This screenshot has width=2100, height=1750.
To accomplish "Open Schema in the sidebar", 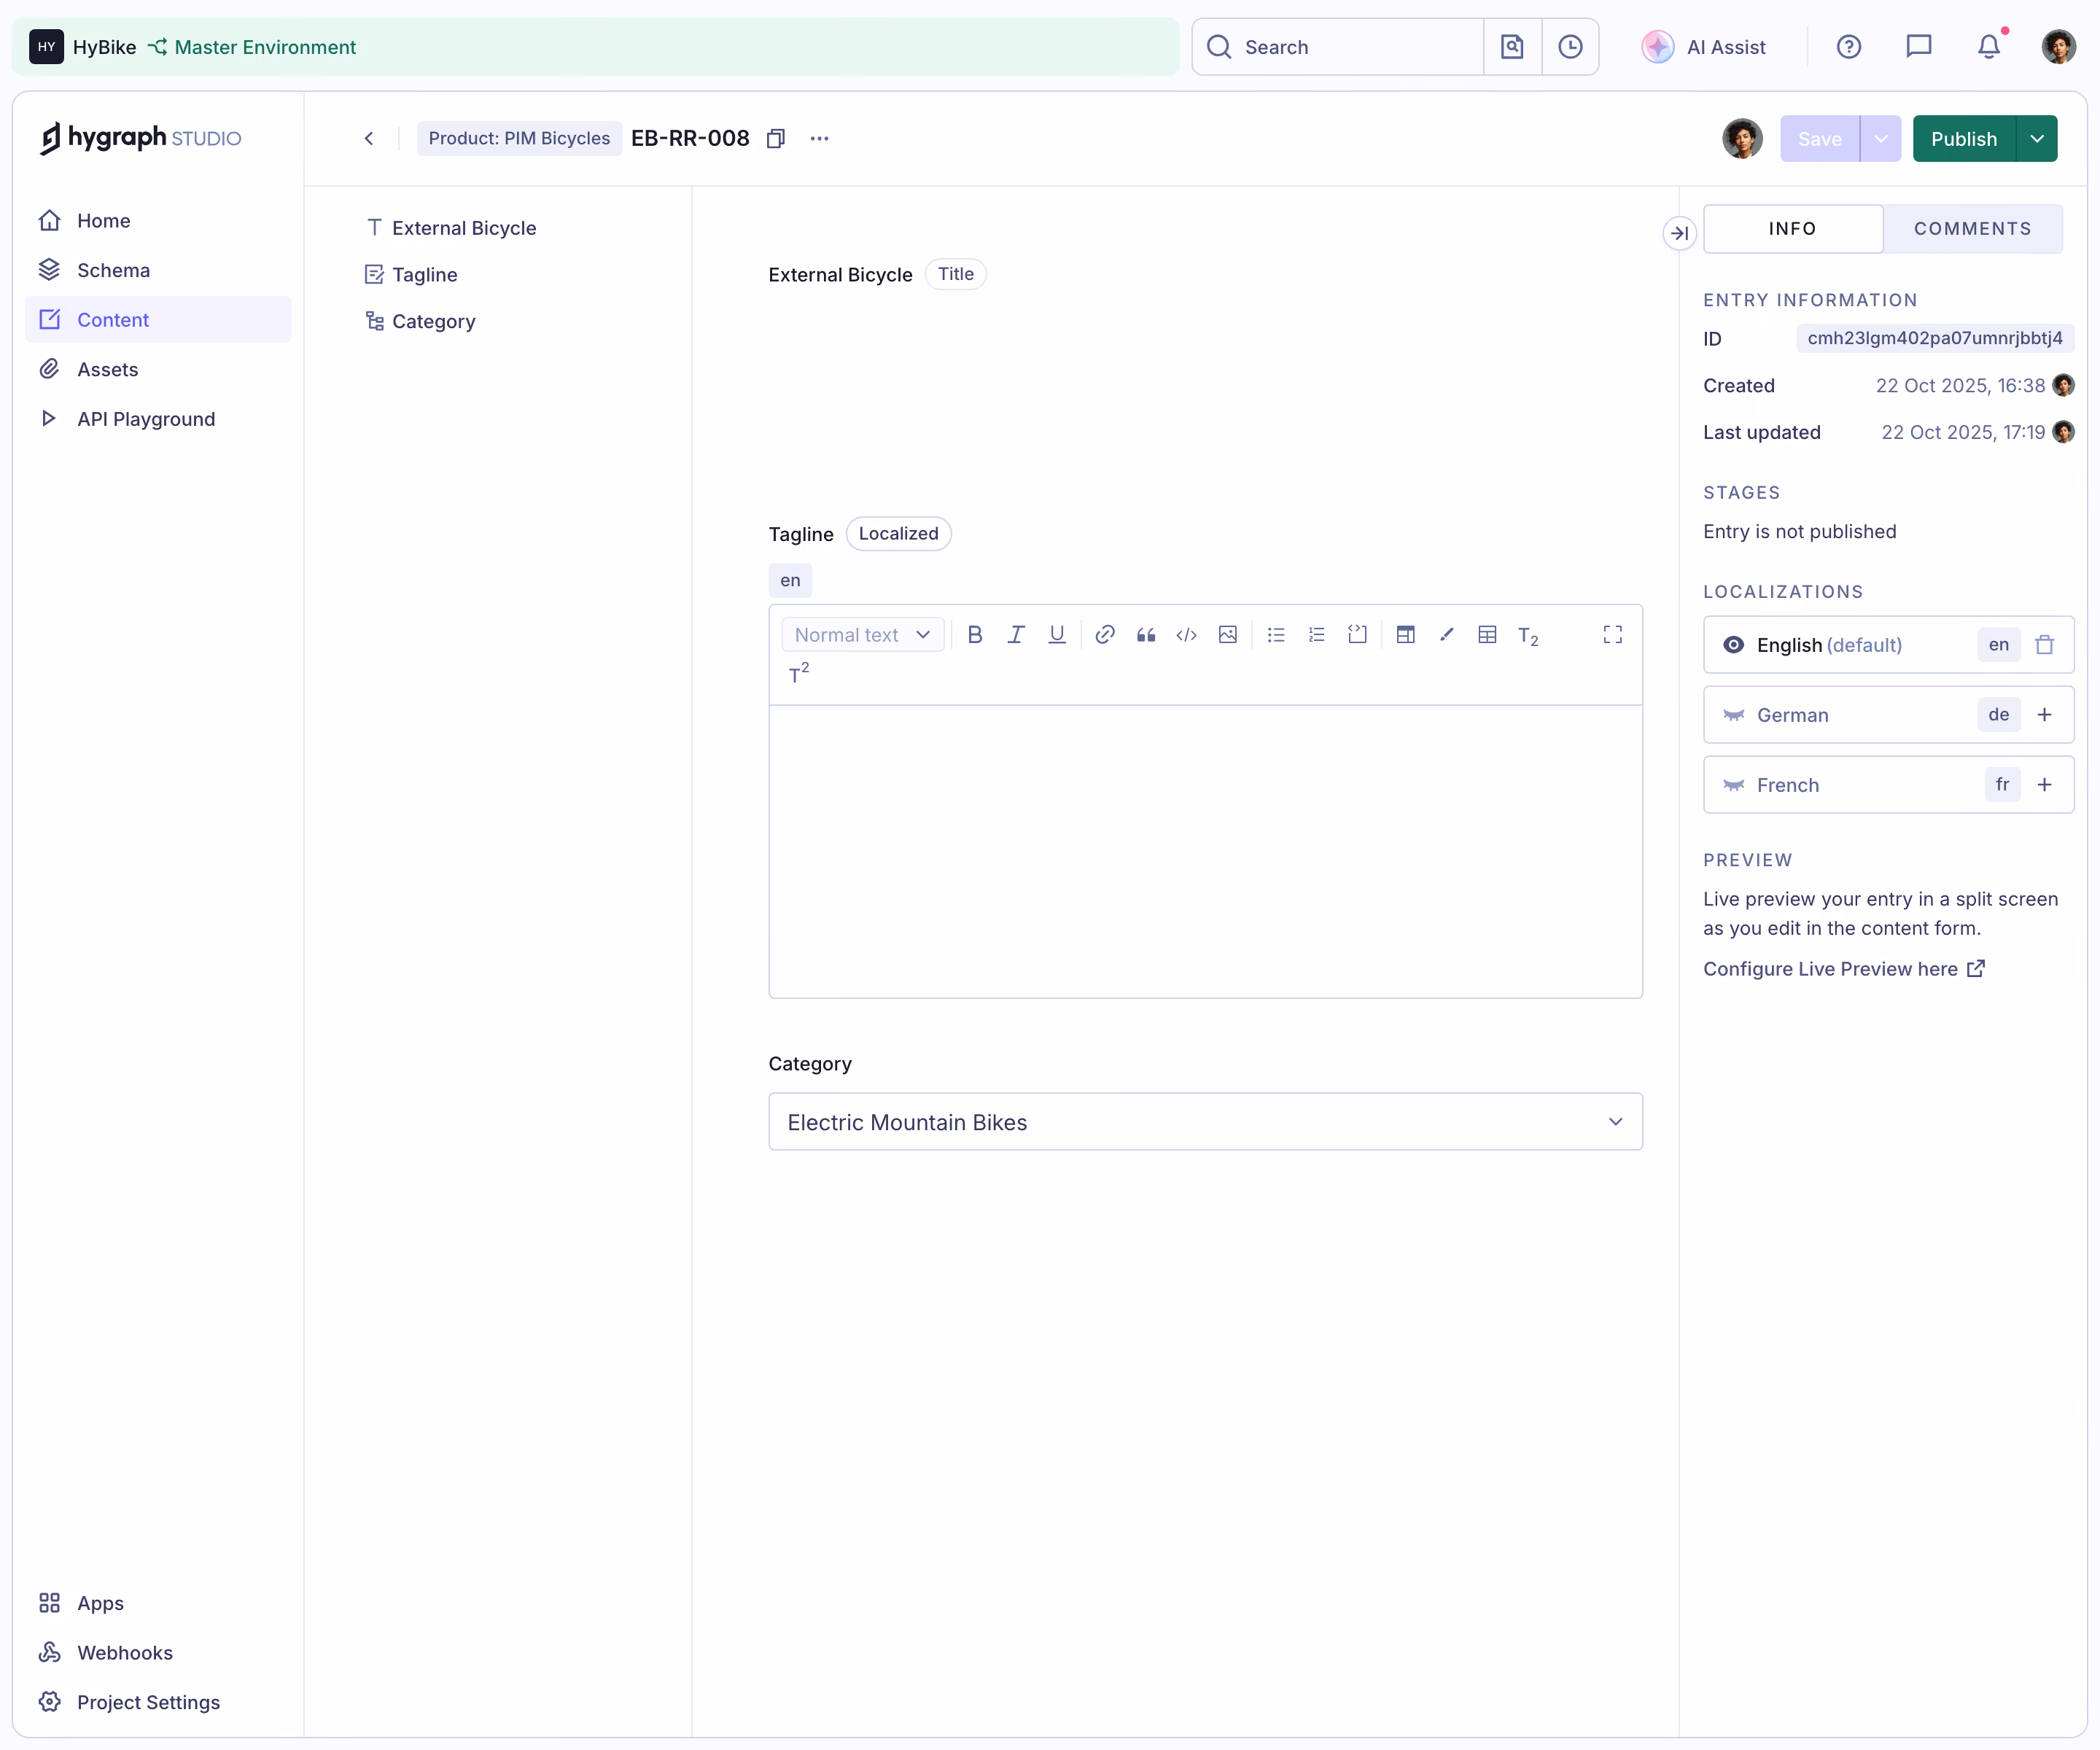I will [x=158, y=270].
